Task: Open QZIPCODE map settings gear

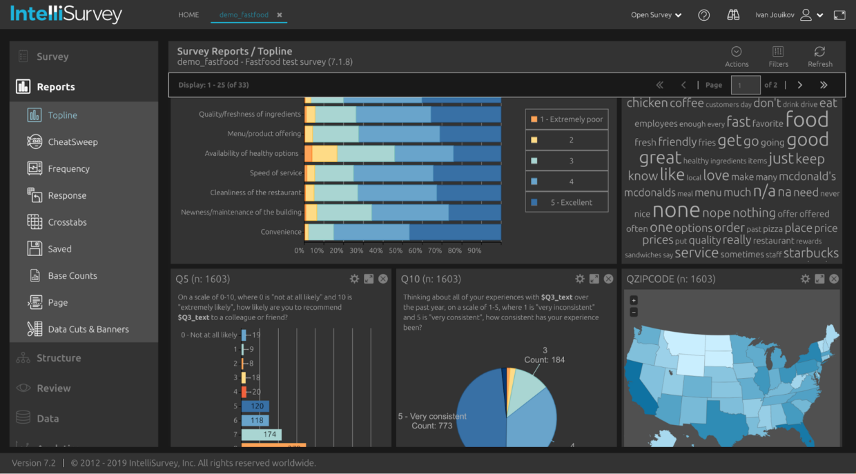Action: tap(805, 279)
